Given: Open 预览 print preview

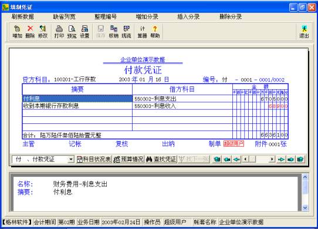Looking at the screenshot, I should (x=72, y=32).
